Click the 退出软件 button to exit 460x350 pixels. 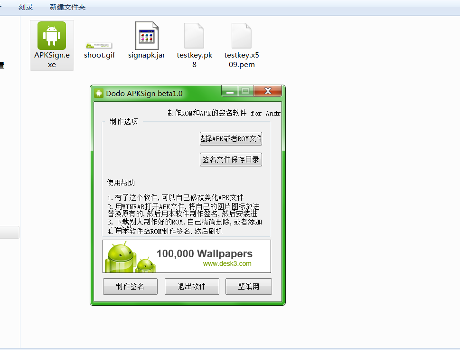point(192,287)
